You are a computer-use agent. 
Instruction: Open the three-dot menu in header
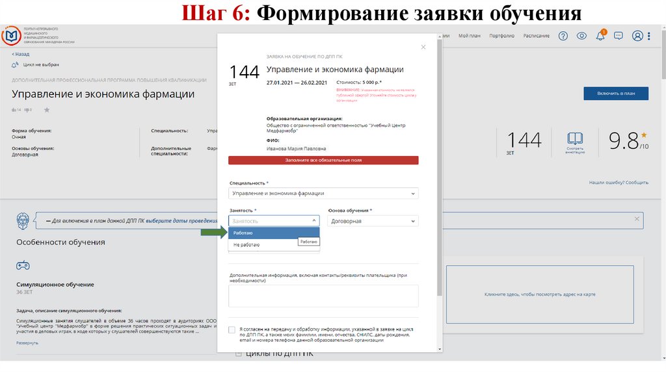pyautogui.click(x=649, y=36)
